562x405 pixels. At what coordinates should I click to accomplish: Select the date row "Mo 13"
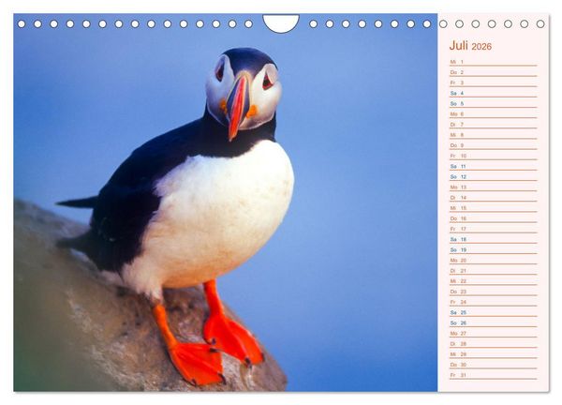pos(494,187)
